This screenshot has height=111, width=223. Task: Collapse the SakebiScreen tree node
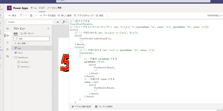[13, 58]
